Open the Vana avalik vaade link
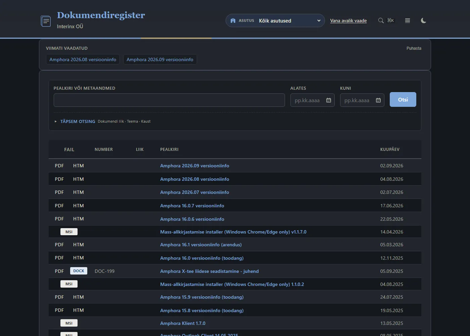470x336 pixels. [x=348, y=20]
